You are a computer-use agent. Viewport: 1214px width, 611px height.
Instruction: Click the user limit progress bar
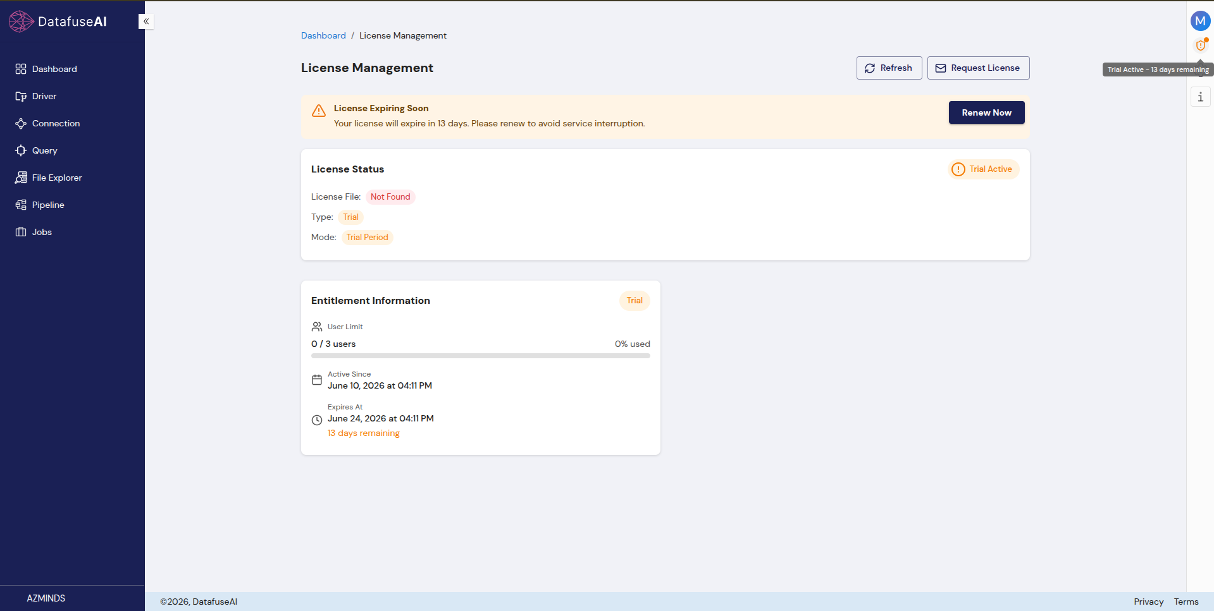481,356
